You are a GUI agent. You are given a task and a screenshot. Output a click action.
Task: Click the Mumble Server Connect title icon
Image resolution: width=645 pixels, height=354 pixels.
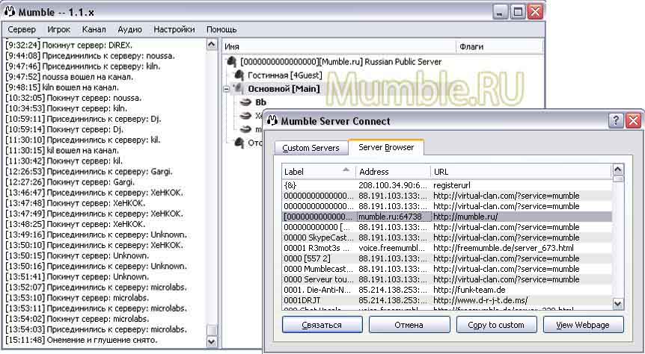(272, 121)
